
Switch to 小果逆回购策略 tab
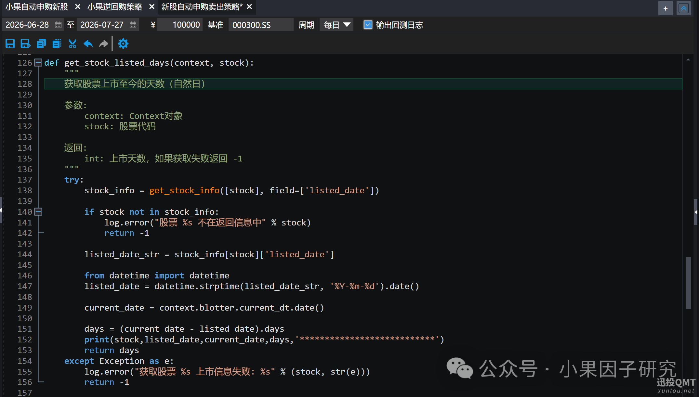tap(115, 7)
